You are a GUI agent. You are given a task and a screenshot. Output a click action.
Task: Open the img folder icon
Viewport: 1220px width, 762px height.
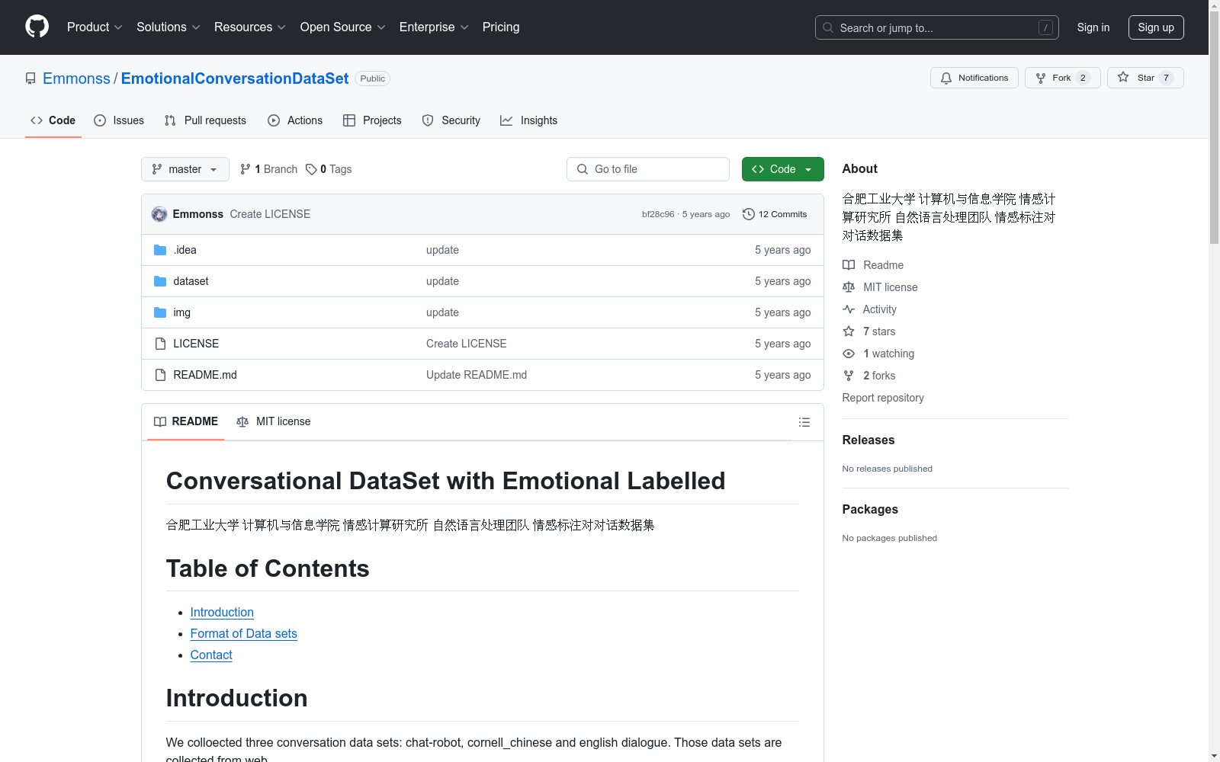pos(160,312)
